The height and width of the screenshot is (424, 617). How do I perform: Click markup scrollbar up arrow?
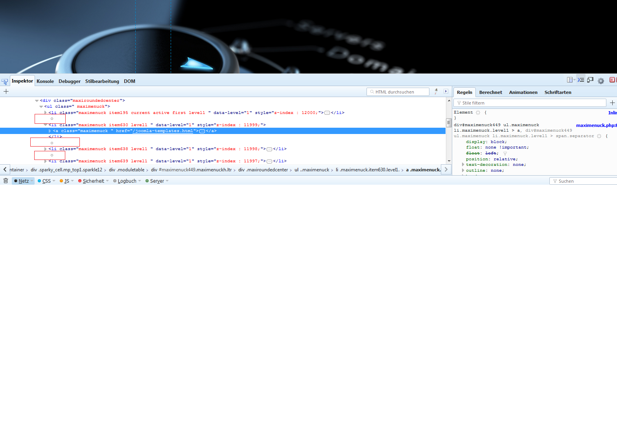coord(449,101)
